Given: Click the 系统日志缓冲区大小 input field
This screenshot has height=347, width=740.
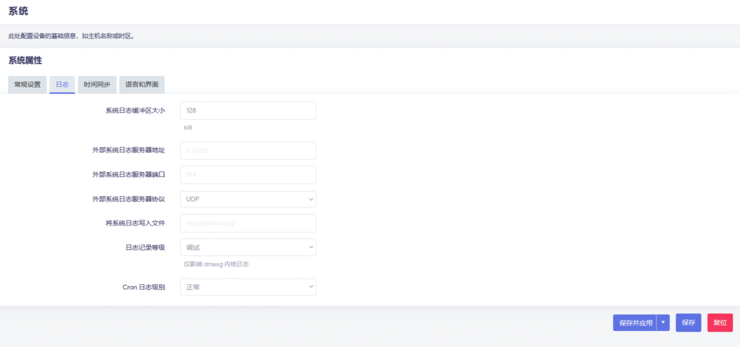Looking at the screenshot, I should 248,111.
